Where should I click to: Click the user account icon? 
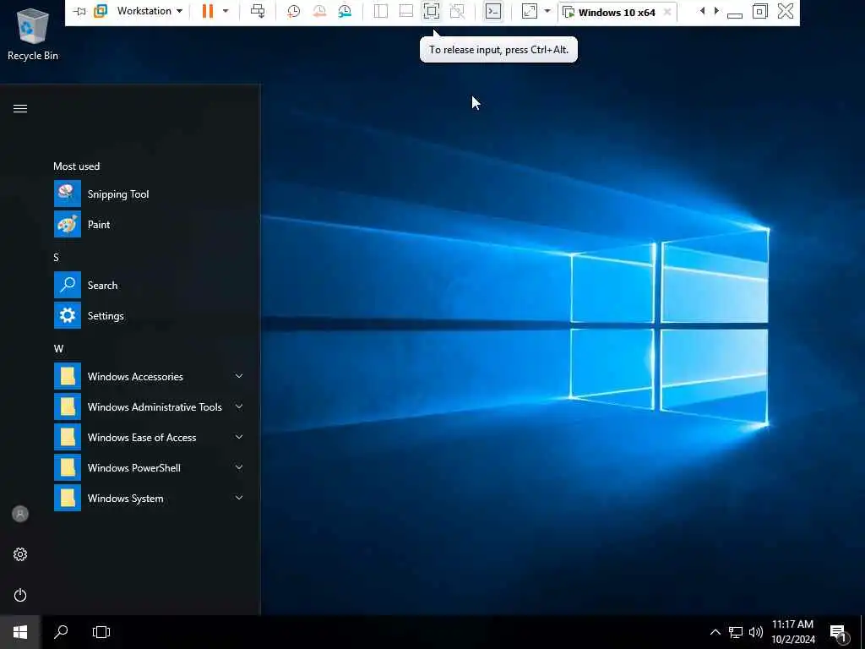(x=20, y=514)
